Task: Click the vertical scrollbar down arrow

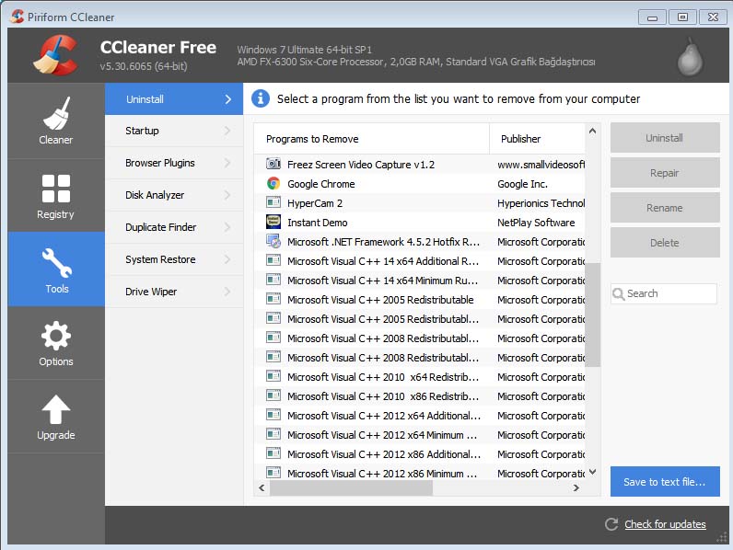Action: (592, 472)
